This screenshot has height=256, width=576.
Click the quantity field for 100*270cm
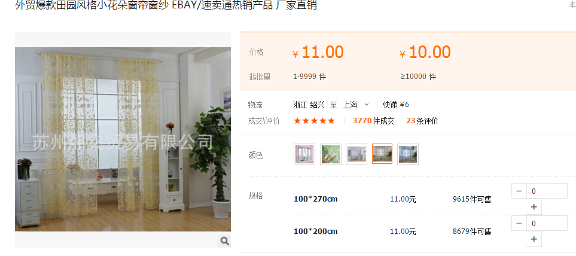click(x=547, y=191)
